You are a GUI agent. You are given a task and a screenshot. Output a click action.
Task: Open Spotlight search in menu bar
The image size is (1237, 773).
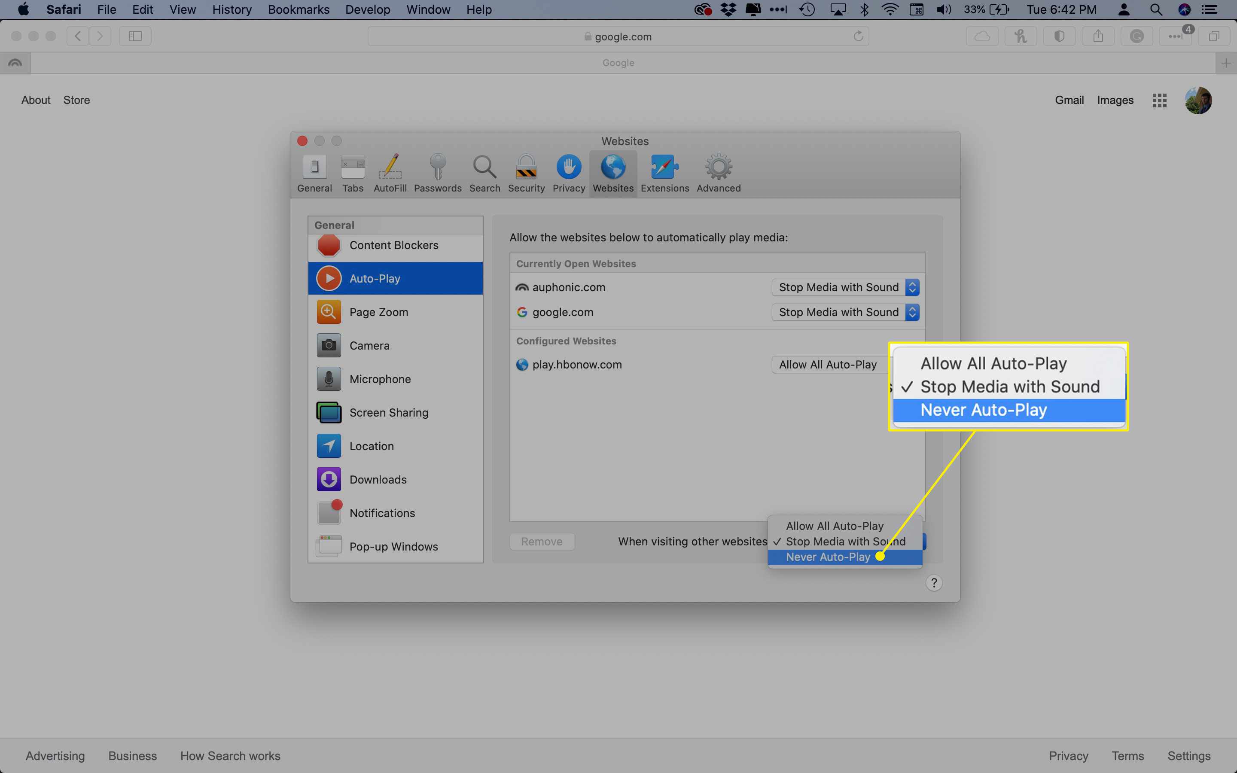click(1156, 10)
